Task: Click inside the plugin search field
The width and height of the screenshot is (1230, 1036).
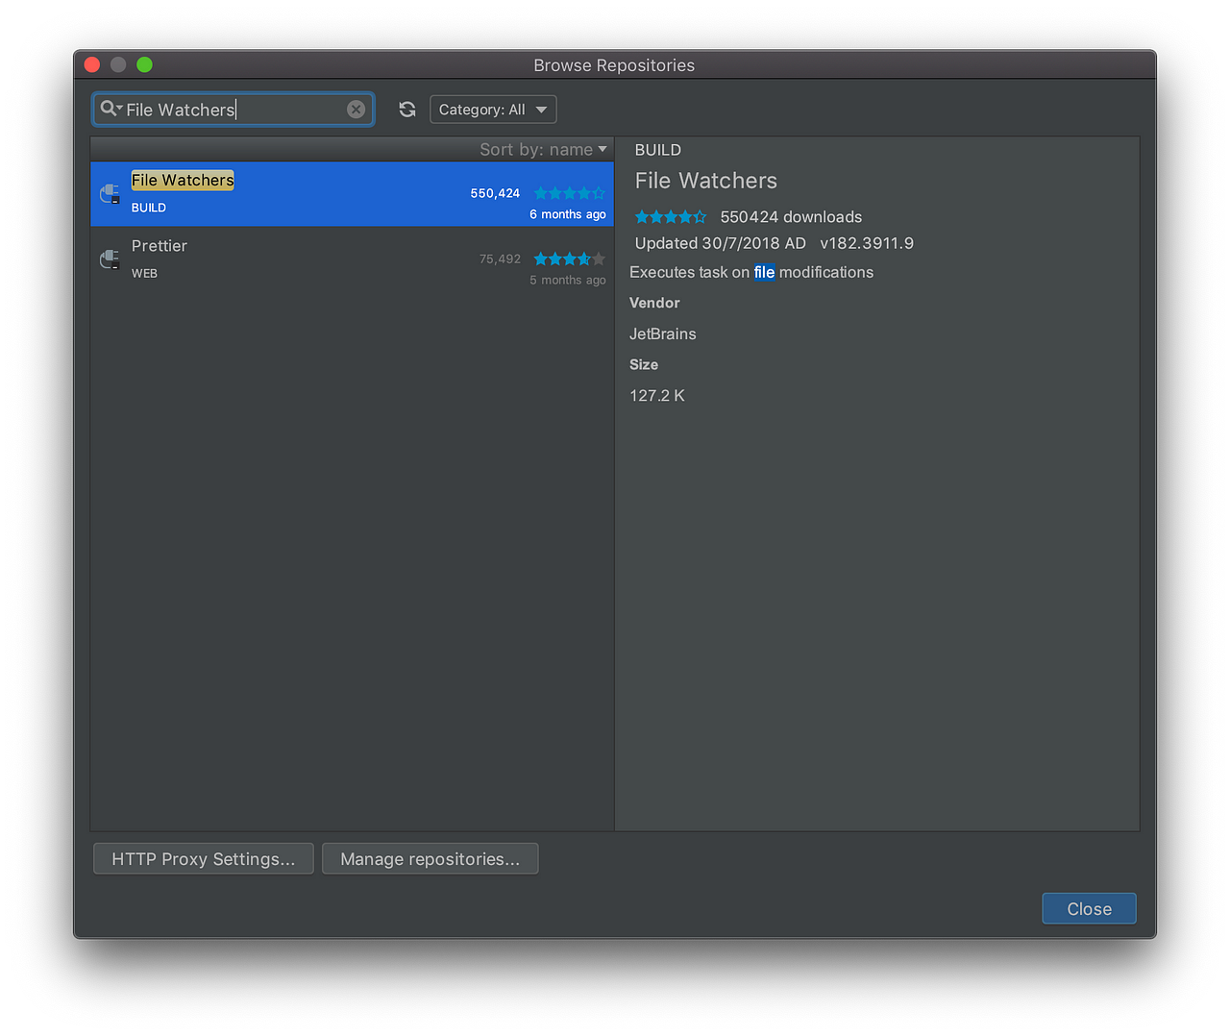Action: (x=234, y=110)
